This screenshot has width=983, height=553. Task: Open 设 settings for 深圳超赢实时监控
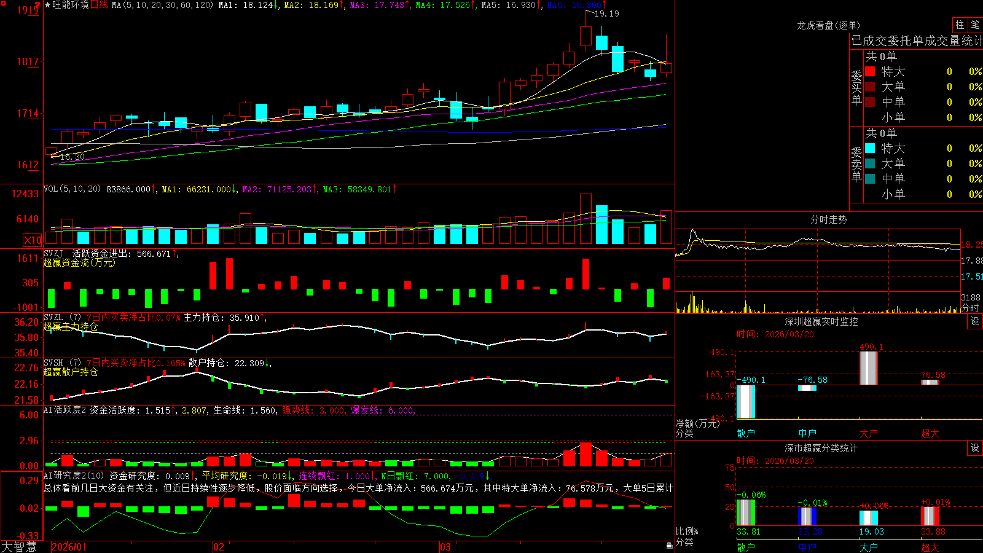click(x=975, y=321)
